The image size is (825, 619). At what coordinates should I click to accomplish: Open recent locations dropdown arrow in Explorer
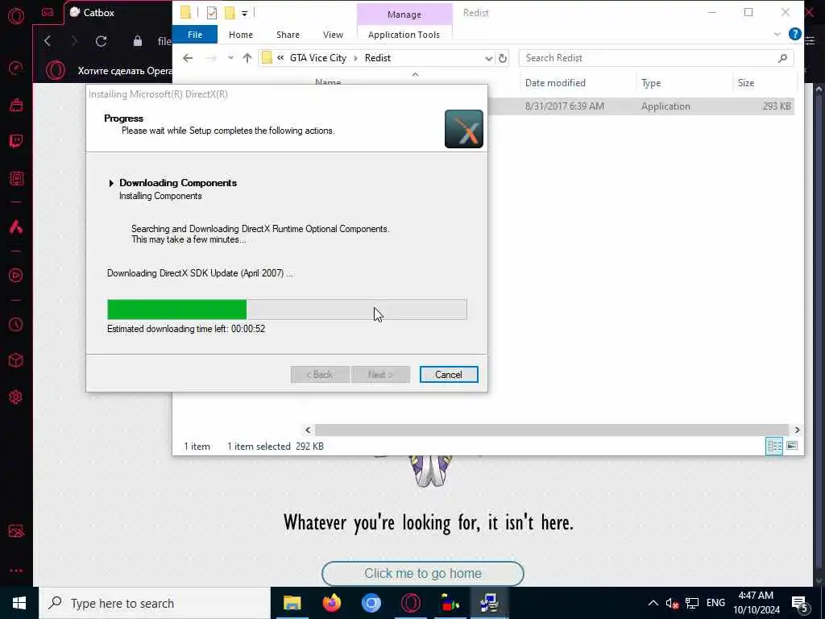230,58
